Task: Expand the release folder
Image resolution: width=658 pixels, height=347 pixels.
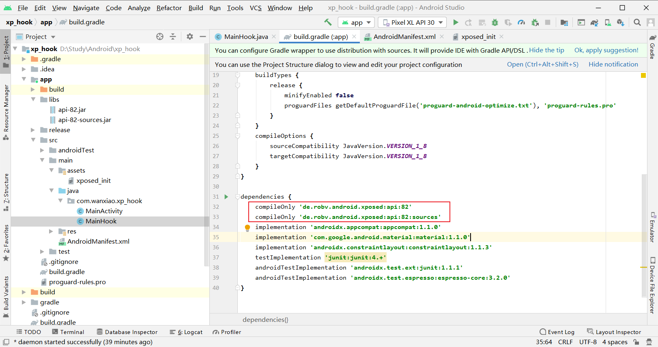Action: [x=33, y=130]
